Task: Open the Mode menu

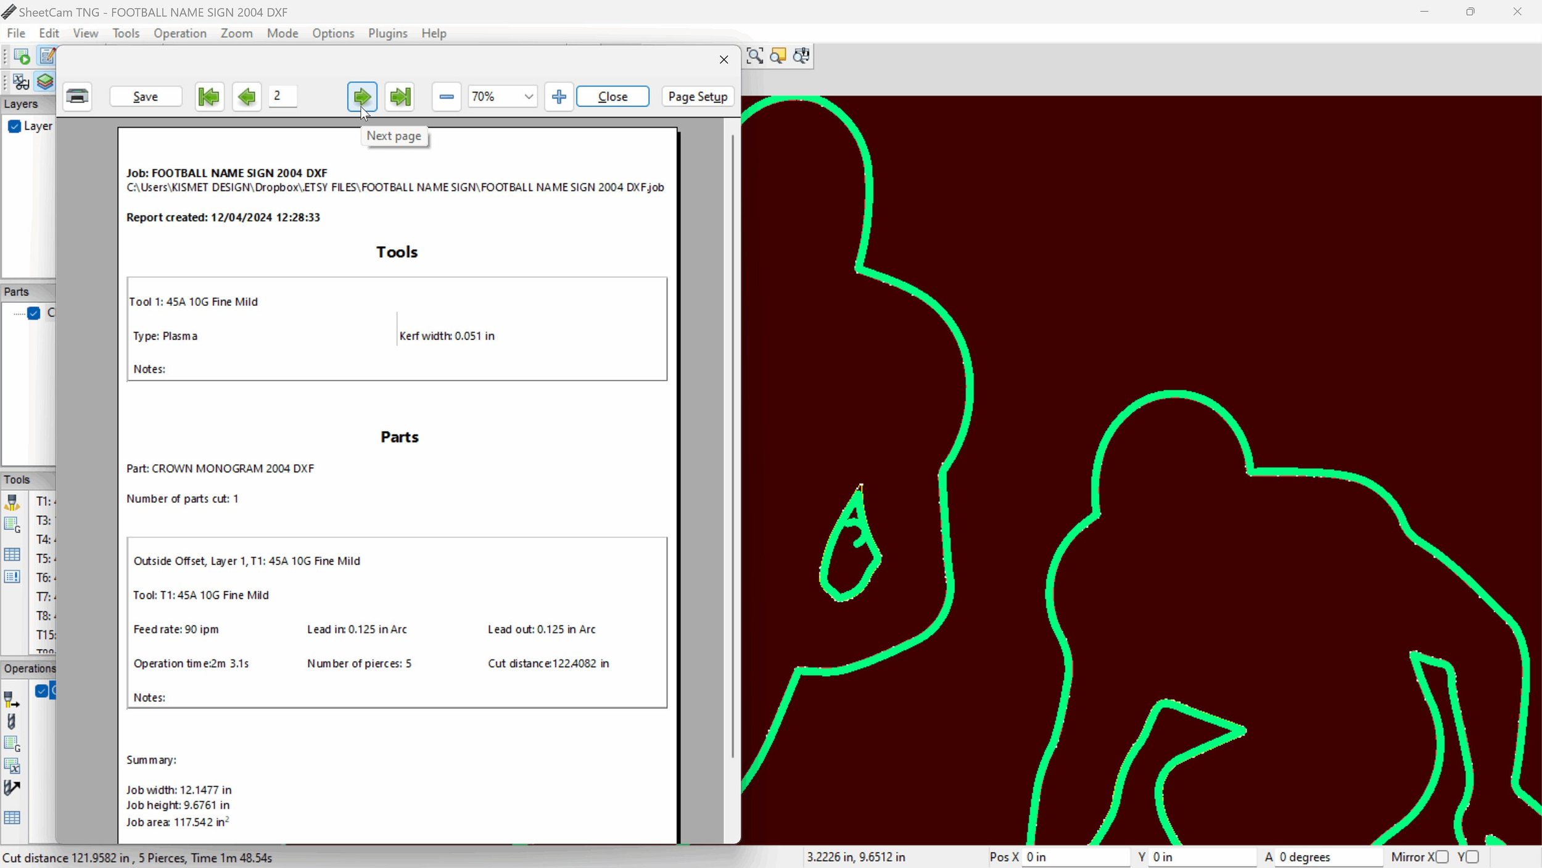Action: coord(282,33)
